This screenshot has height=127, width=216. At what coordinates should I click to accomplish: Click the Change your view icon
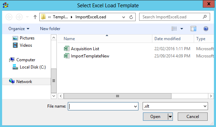click(x=174, y=29)
